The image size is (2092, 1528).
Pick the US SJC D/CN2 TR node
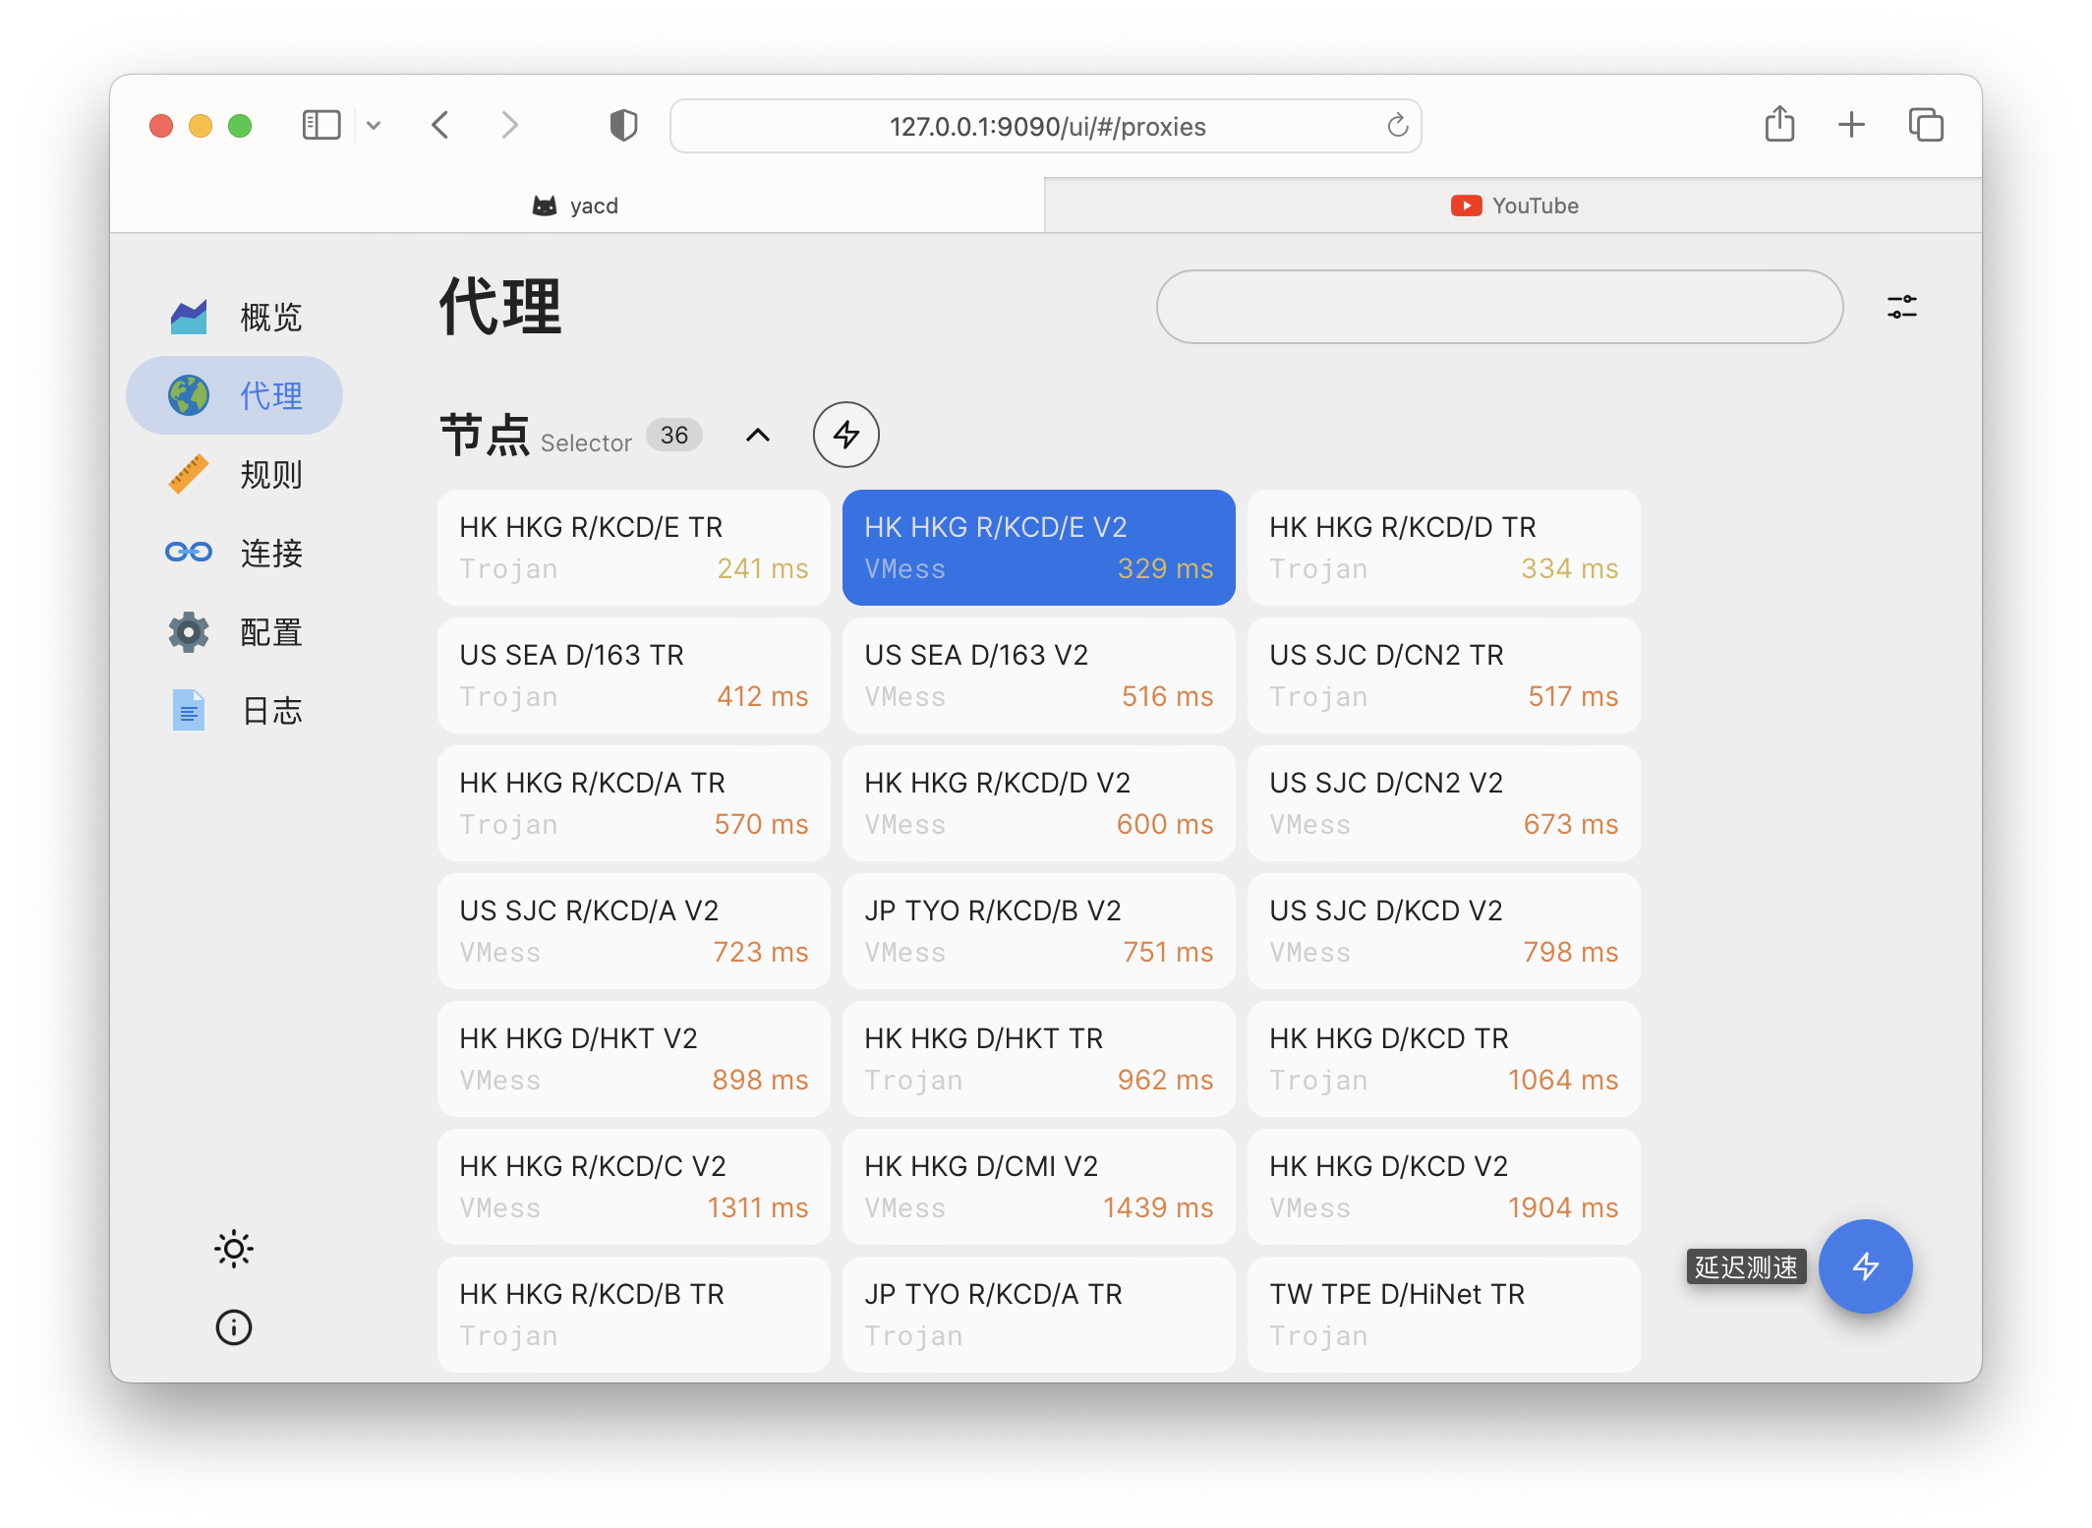[1444, 676]
